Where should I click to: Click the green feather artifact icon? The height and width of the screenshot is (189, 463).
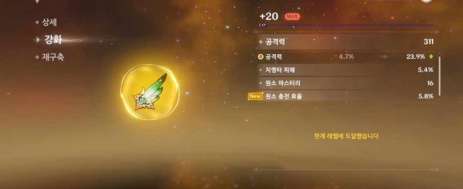150,92
